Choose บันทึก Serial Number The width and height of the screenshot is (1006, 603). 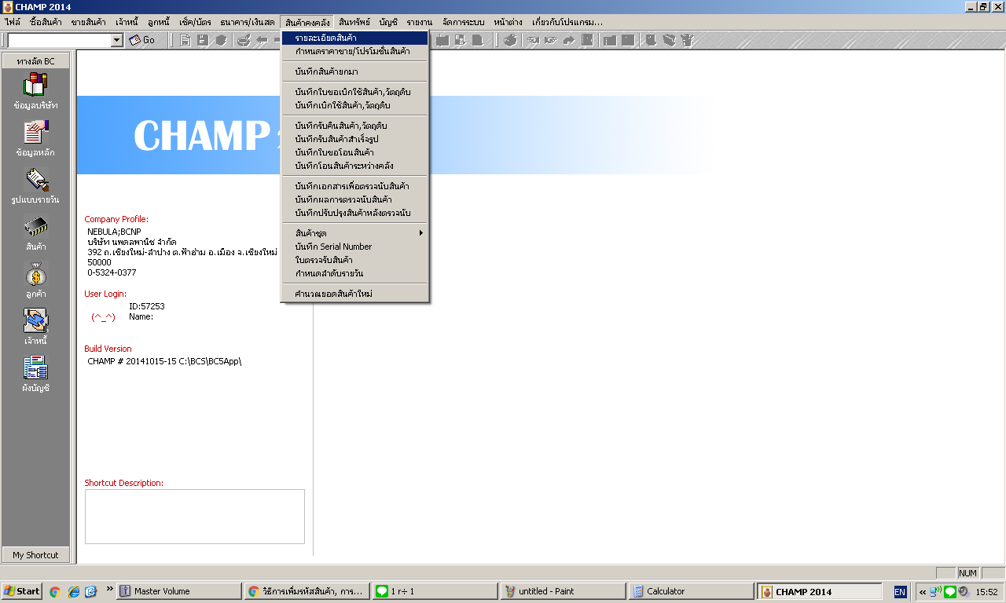(x=355, y=247)
